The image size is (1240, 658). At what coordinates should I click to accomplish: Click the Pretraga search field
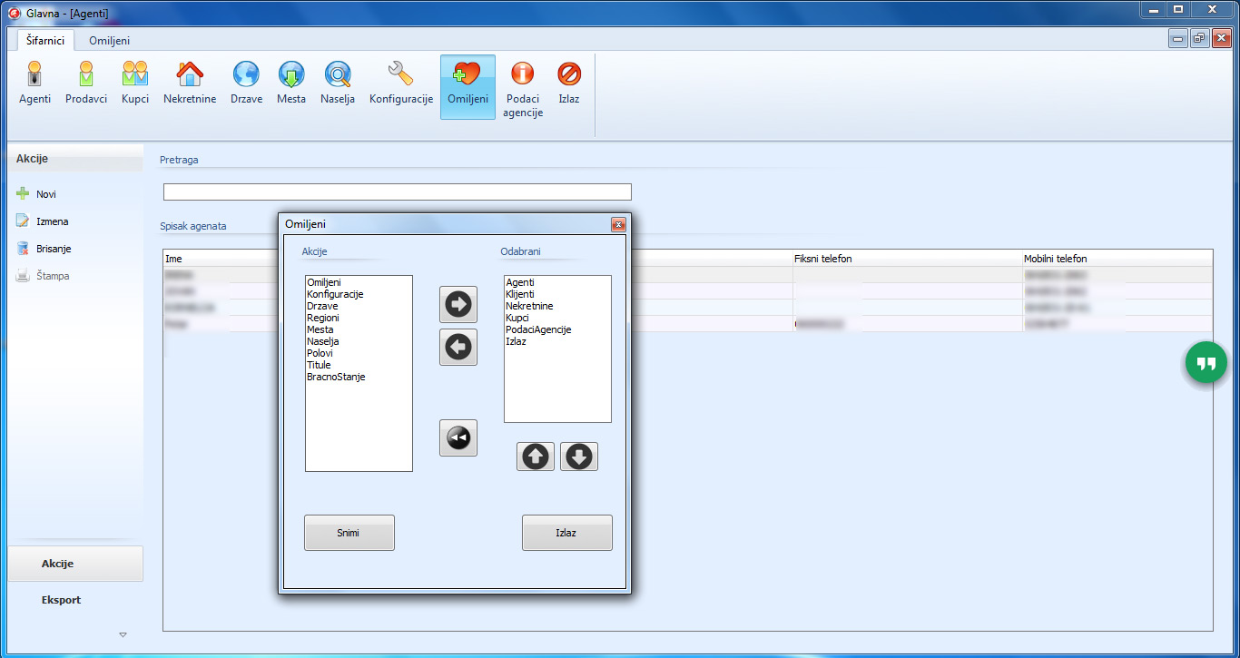[397, 192]
